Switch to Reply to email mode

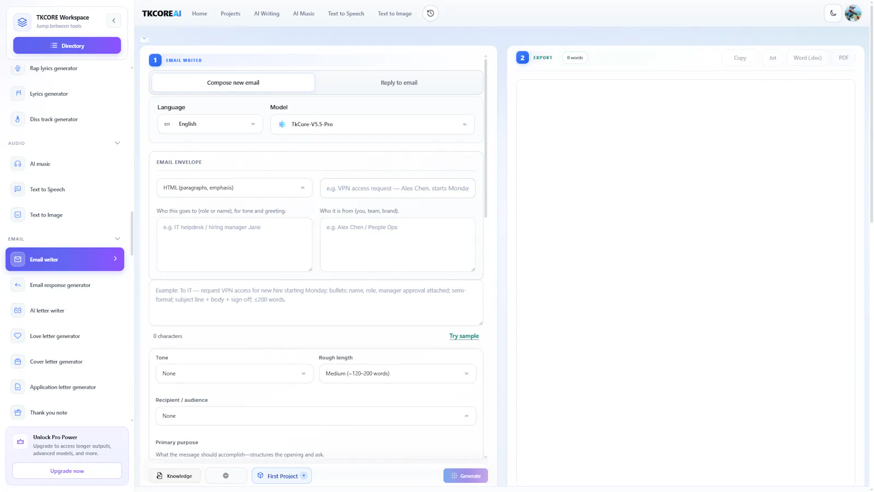click(x=399, y=83)
